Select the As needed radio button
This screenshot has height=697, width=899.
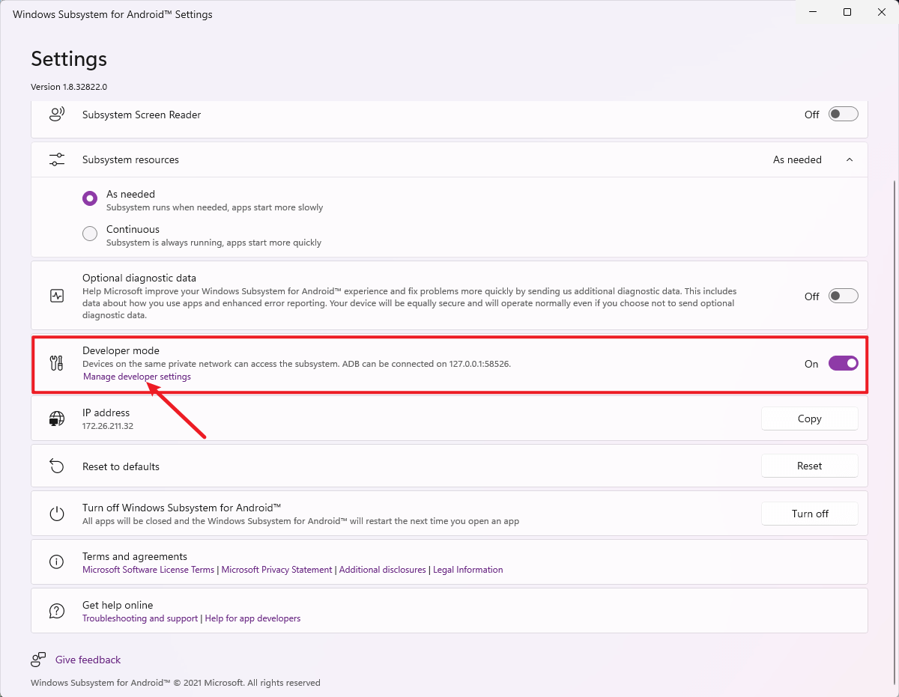coord(90,198)
